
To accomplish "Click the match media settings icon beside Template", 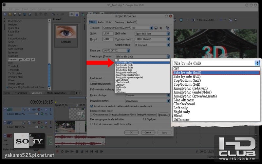I will [x=167, y=28].
